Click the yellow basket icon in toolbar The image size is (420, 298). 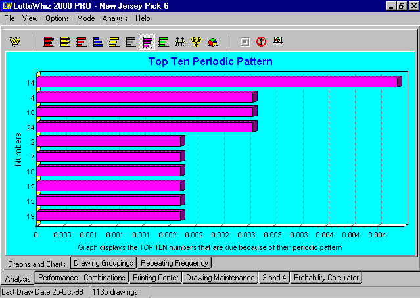click(x=15, y=42)
